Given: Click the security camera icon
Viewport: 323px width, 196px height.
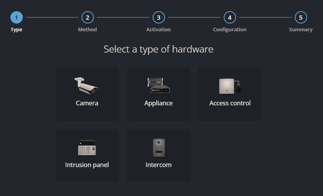Looking at the screenshot, I should click(87, 85).
